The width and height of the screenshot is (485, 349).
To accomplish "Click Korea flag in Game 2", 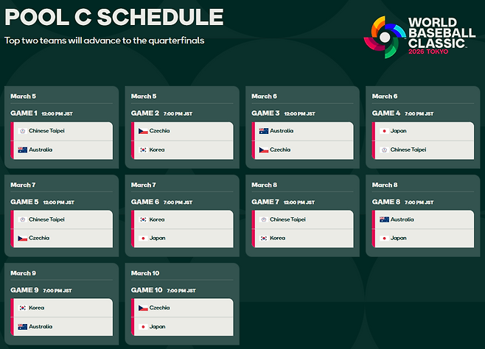I will tap(143, 149).
